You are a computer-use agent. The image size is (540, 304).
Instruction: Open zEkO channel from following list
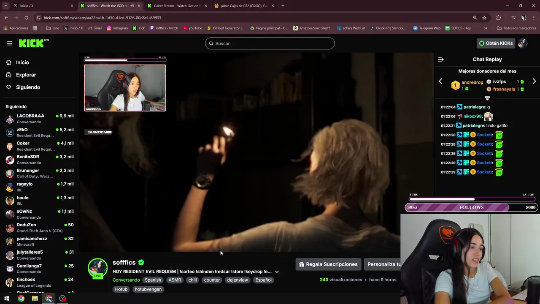click(40, 132)
